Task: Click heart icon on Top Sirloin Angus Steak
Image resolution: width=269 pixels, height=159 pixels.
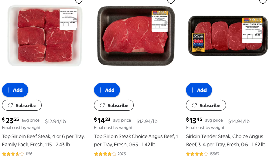Action: pyautogui.click(x=171, y=1)
